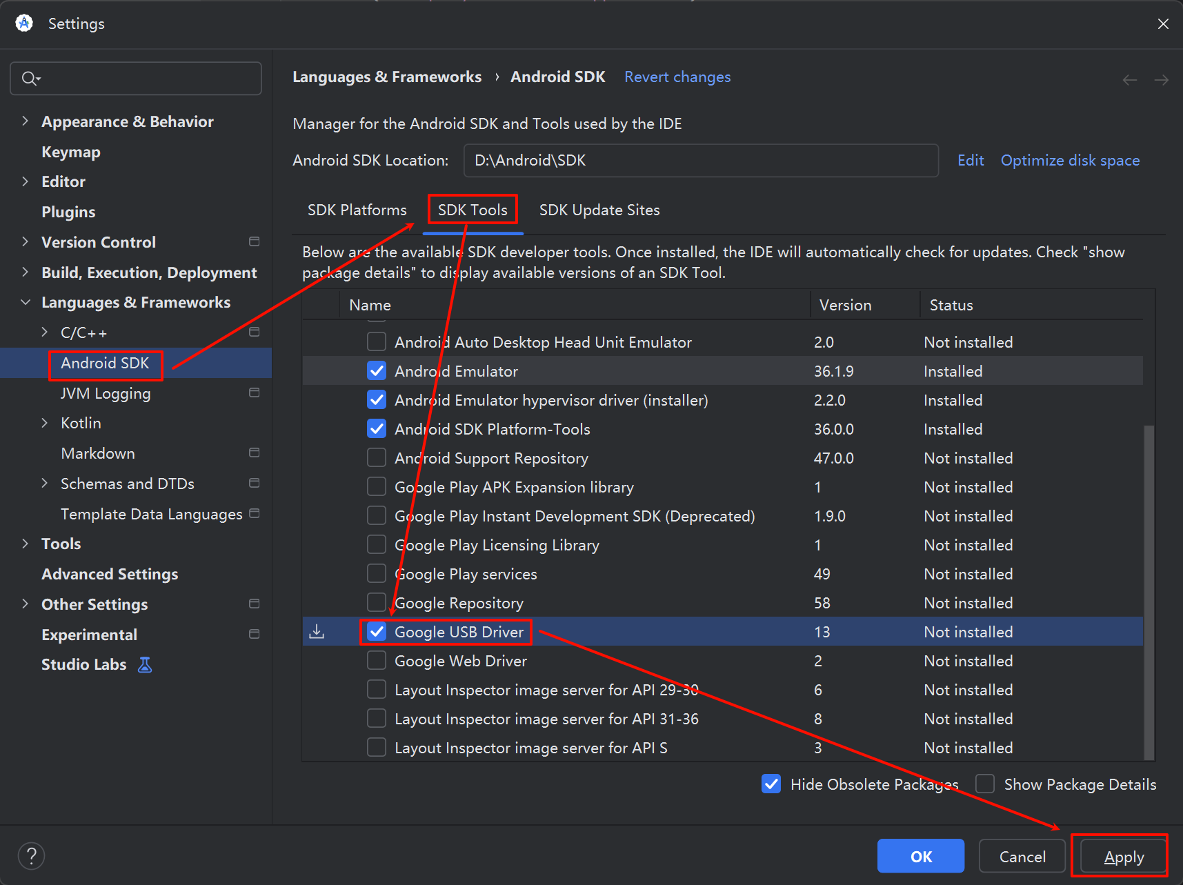1183x885 pixels.
Task: Open the Markdown settings page
Action: pyautogui.click(x=98, y=453)
